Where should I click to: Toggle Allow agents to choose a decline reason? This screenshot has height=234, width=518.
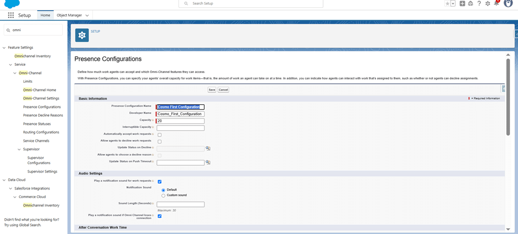pos(159,155)
